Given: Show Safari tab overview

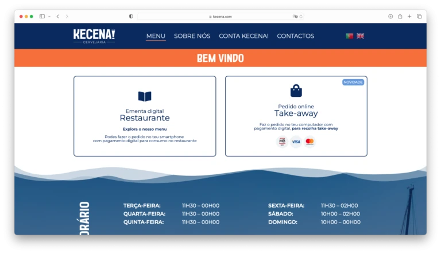Looking at the screenshot, I should 419,17.
